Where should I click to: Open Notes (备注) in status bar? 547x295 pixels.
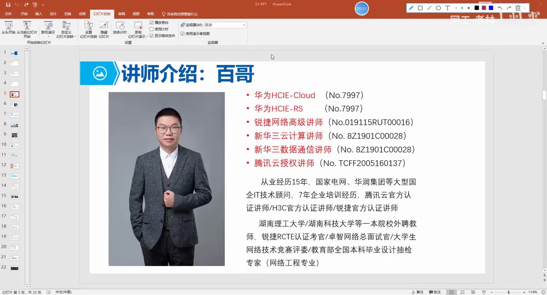(418, 292)
